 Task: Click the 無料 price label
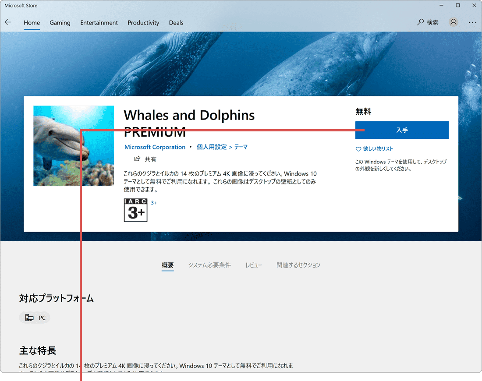coord(363,112)
